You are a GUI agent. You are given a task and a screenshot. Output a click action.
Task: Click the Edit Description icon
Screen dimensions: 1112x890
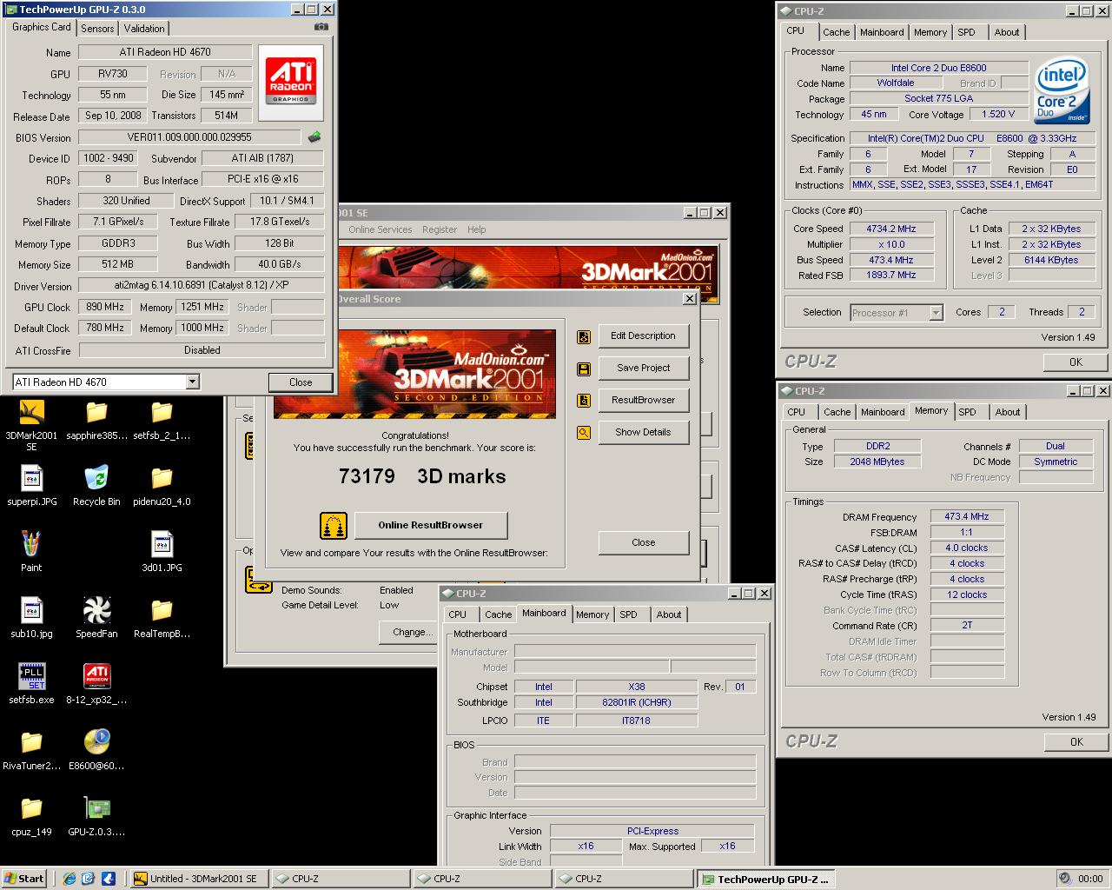(584, 336)
